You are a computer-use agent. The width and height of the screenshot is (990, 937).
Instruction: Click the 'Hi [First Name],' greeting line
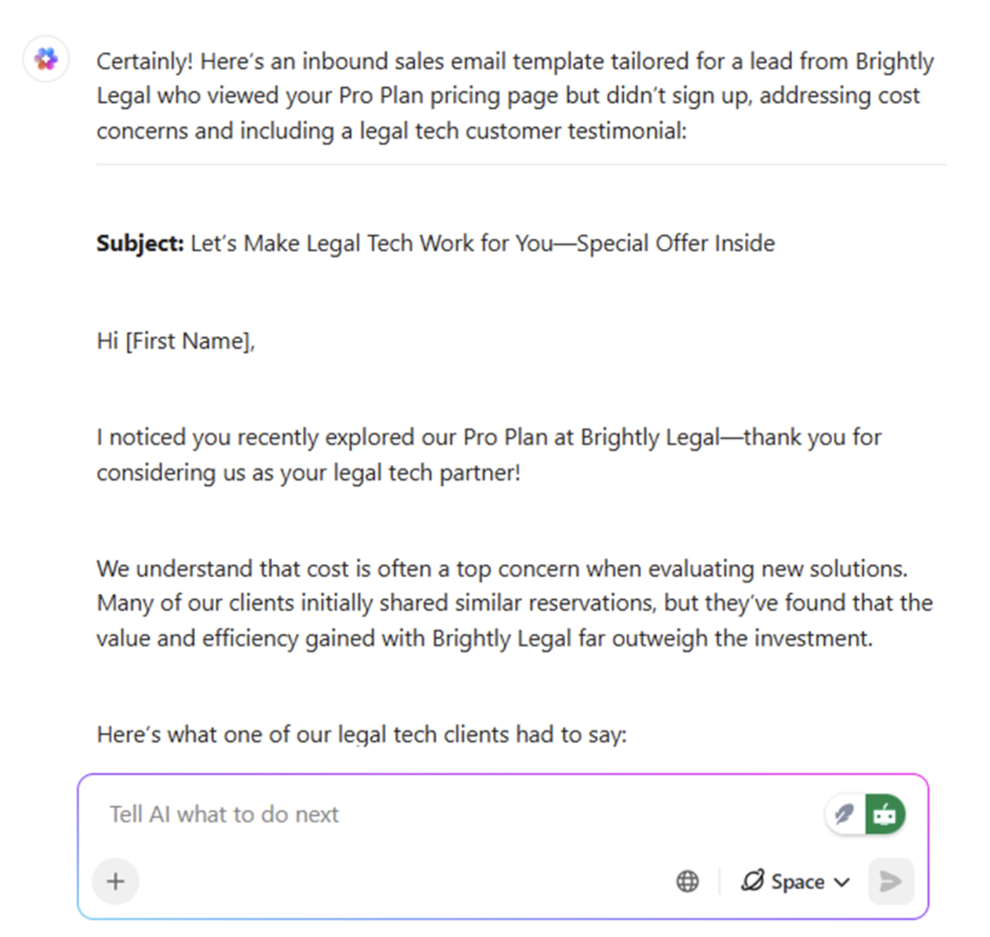tap(176, 341)
